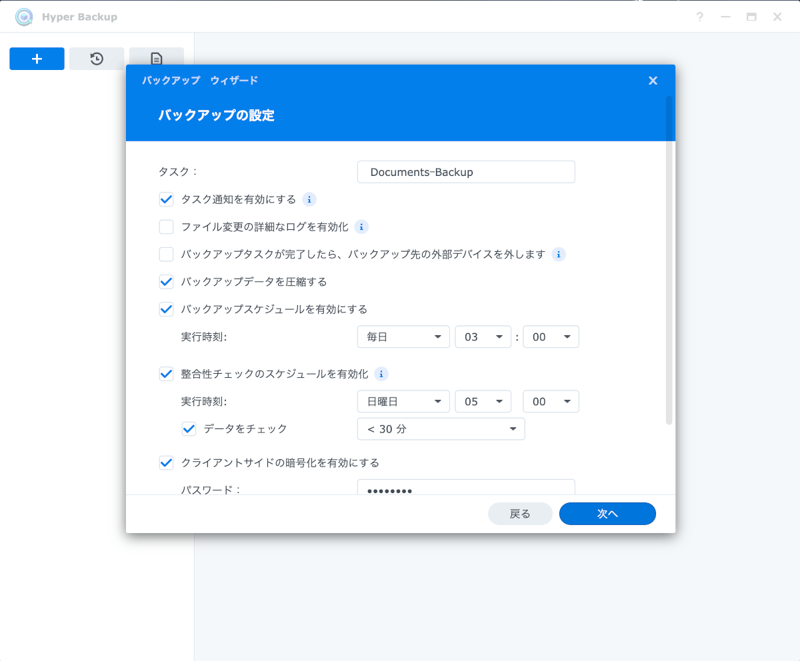Click the 次へ next button
The height and width of the screenshot is (661, 800).
coord(607,514)
